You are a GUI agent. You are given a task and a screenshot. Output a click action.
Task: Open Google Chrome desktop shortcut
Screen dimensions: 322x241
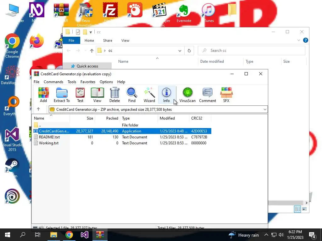[x=12, y=46]
